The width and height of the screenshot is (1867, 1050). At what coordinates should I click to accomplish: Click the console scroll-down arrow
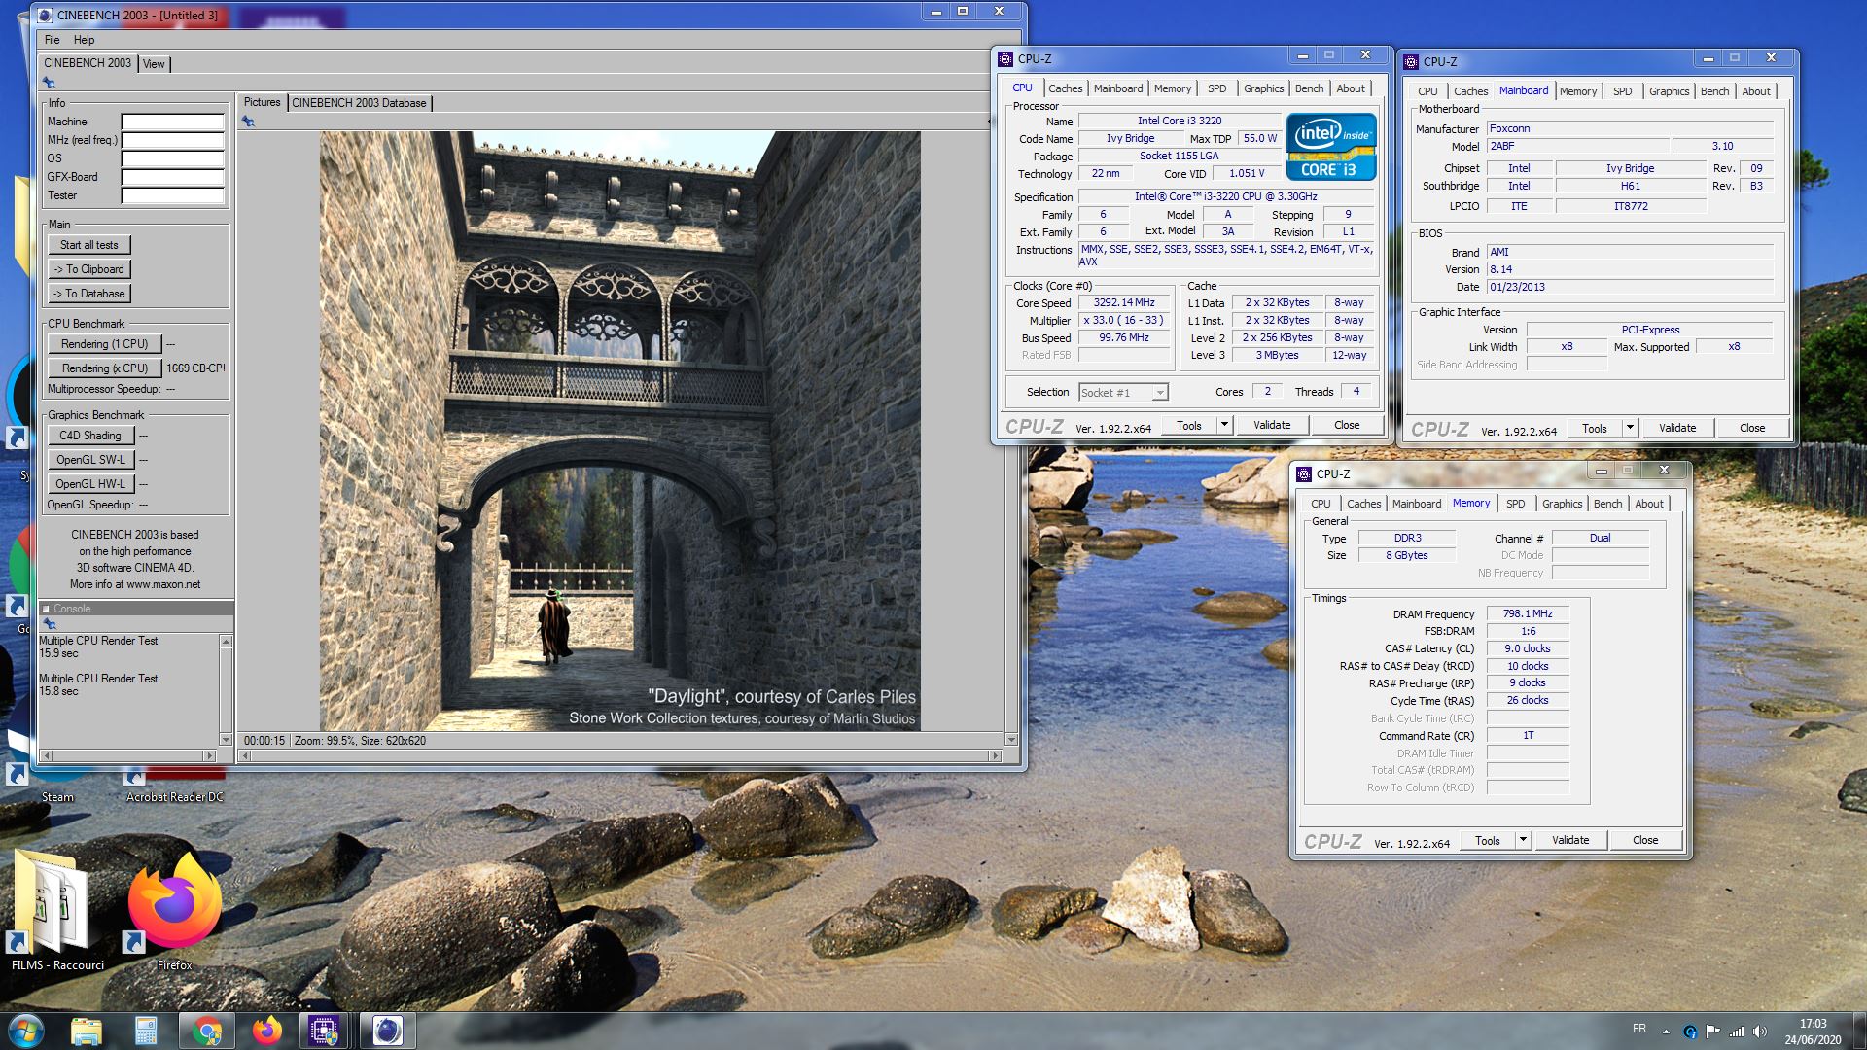pos(226,740)
